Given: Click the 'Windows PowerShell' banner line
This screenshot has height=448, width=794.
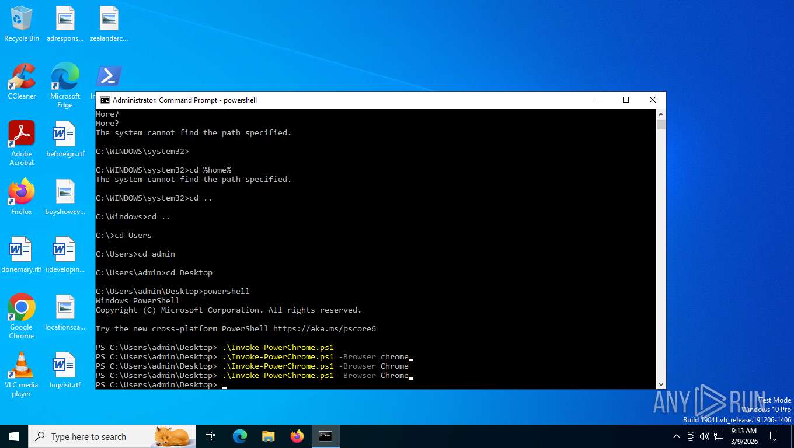Looking at the screenshot, I should tap(138, 301).
